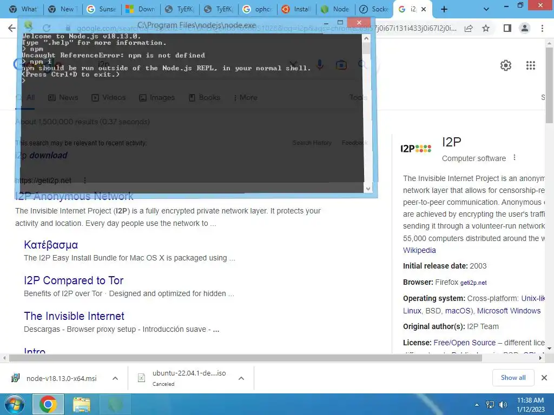554x415 pixels.
Task: Switch to the Socket tab
Action: pos(374,9)
